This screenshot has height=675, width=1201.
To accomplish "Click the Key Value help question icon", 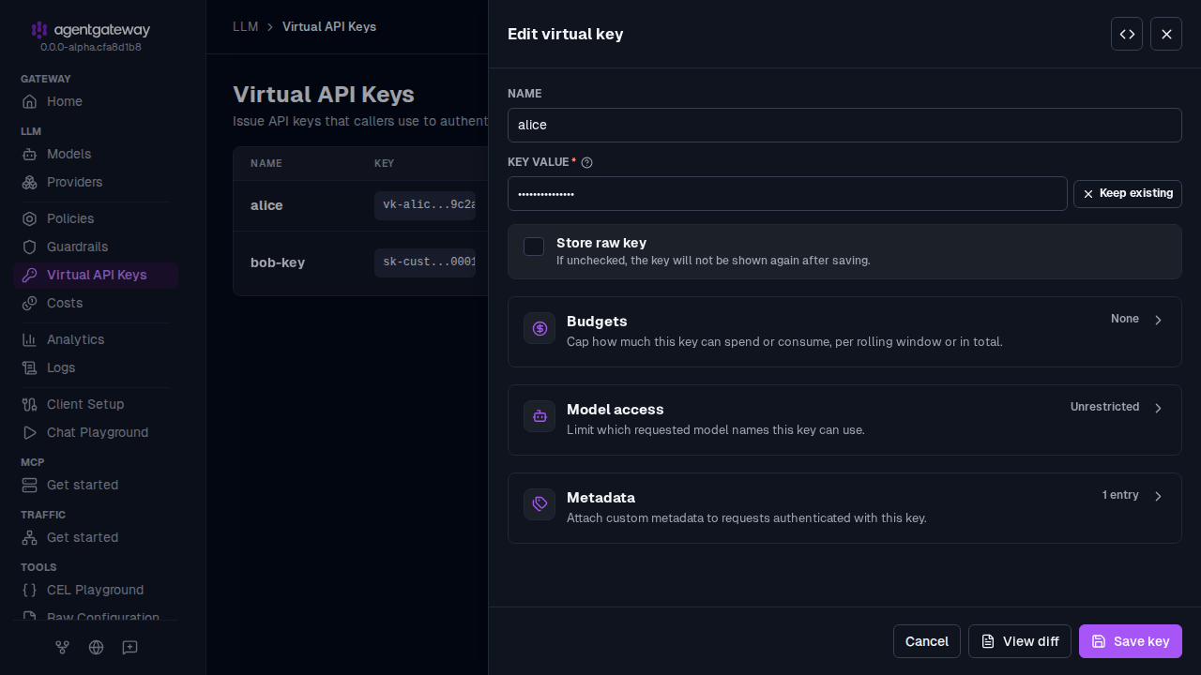I will (587, 162).
